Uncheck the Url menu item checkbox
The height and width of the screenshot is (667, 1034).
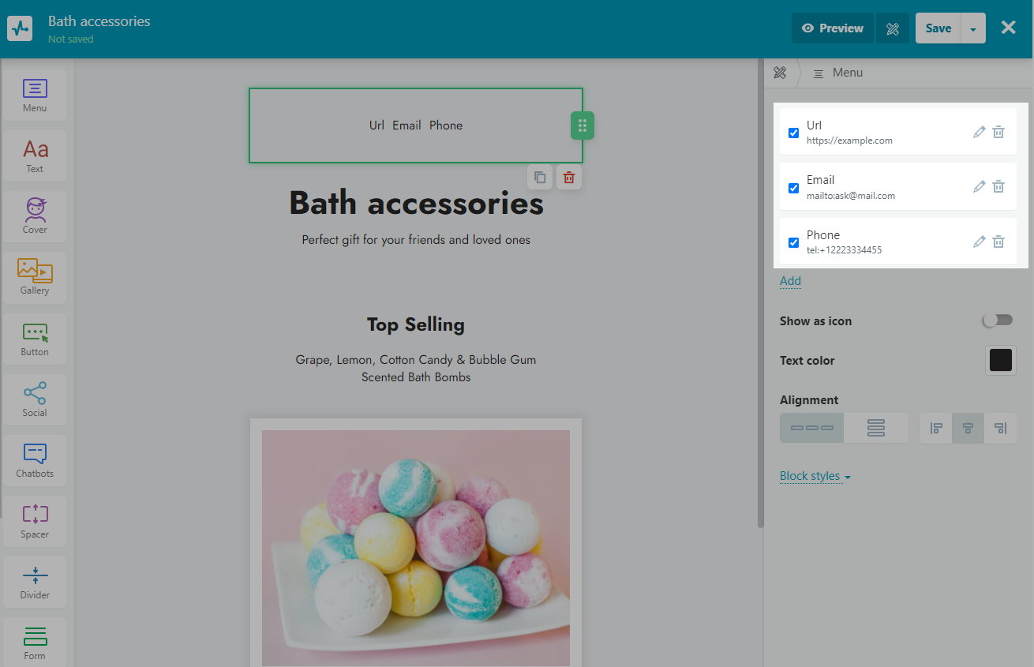[x=793, y=133]
